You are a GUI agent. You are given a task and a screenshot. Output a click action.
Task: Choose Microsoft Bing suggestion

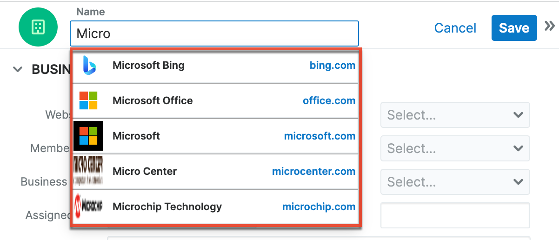coord(148,66)
